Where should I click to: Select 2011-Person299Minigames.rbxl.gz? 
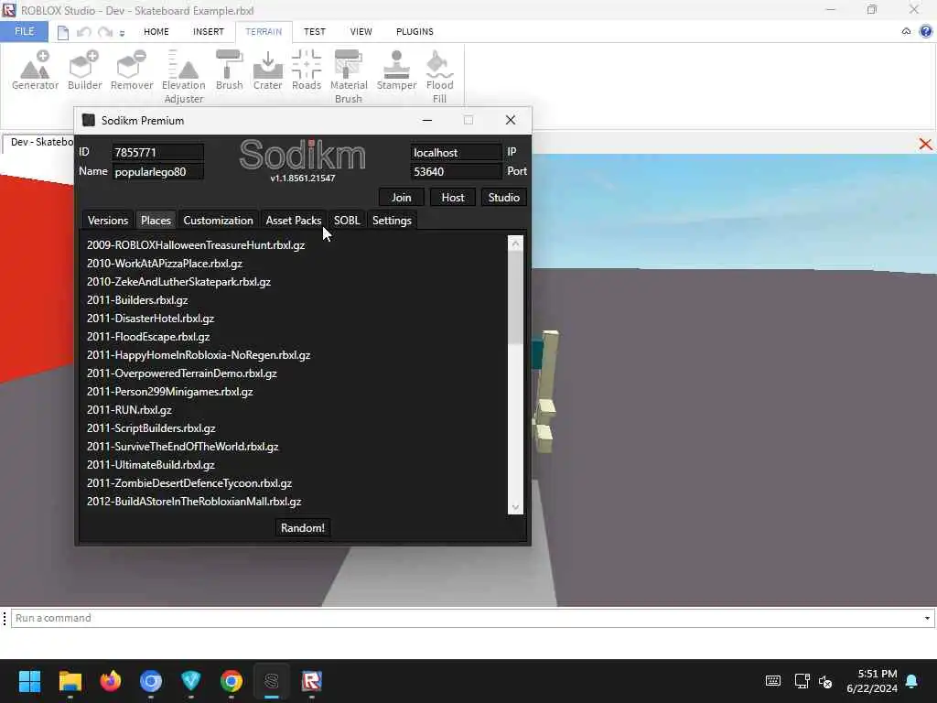point(169,392)
